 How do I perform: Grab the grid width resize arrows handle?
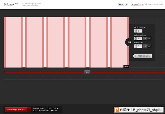coord(129,42)
